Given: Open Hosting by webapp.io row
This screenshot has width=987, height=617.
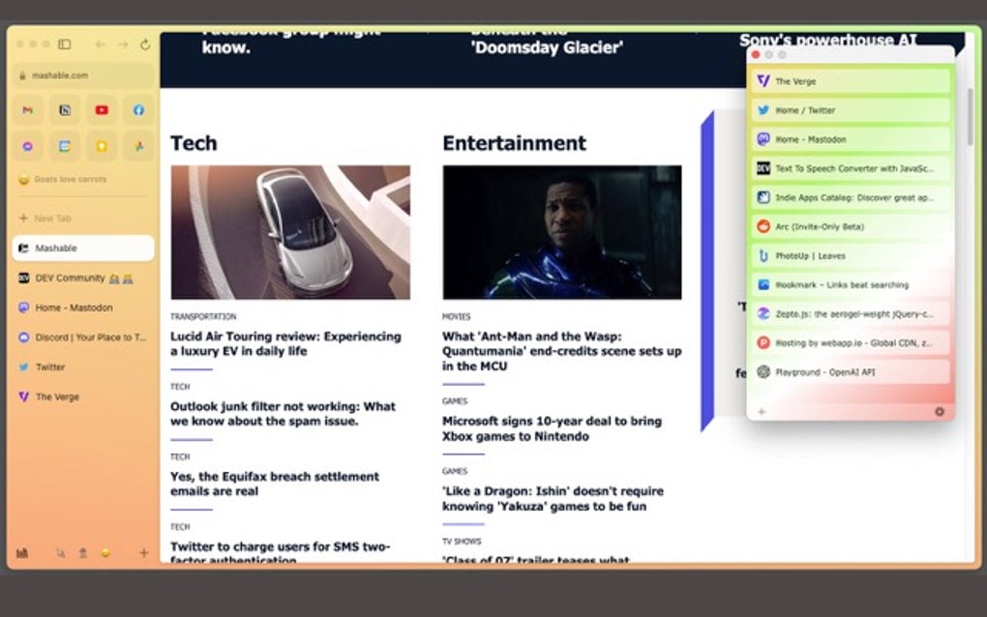Looking at the screenshot, I should [851, 342].
